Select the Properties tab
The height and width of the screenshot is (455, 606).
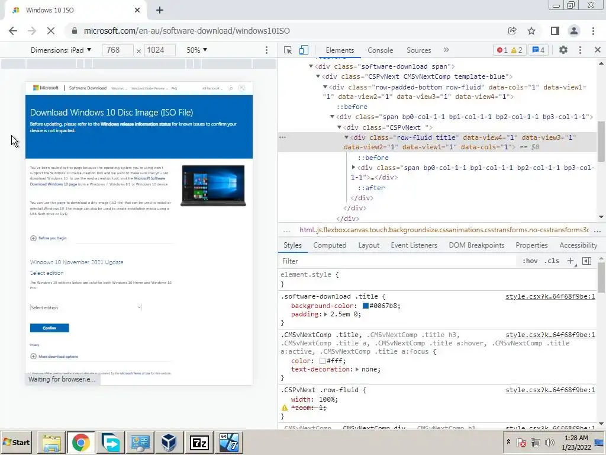tap(531, 245)
